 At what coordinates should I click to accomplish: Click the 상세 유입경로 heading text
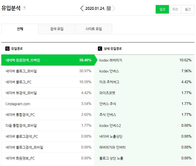coord(113,49)
